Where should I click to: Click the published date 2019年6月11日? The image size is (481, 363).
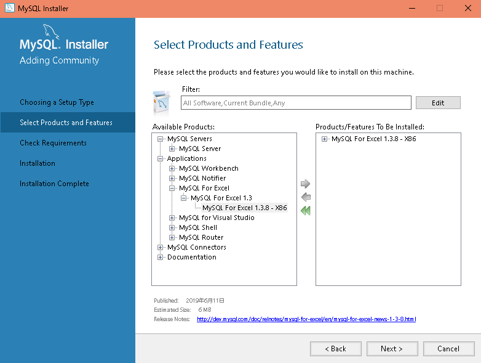pos(205,301)
